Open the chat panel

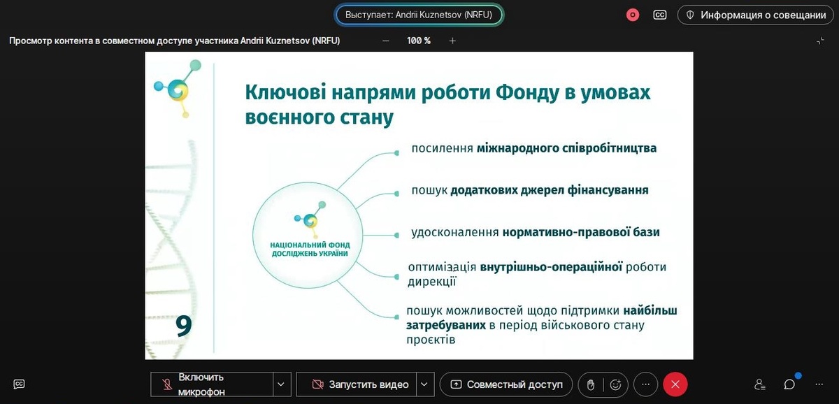789,384
